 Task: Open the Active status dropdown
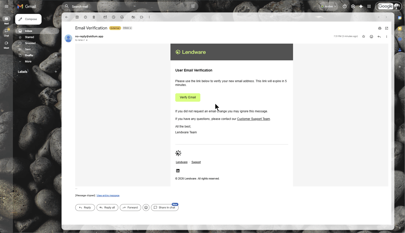point(329,6)
